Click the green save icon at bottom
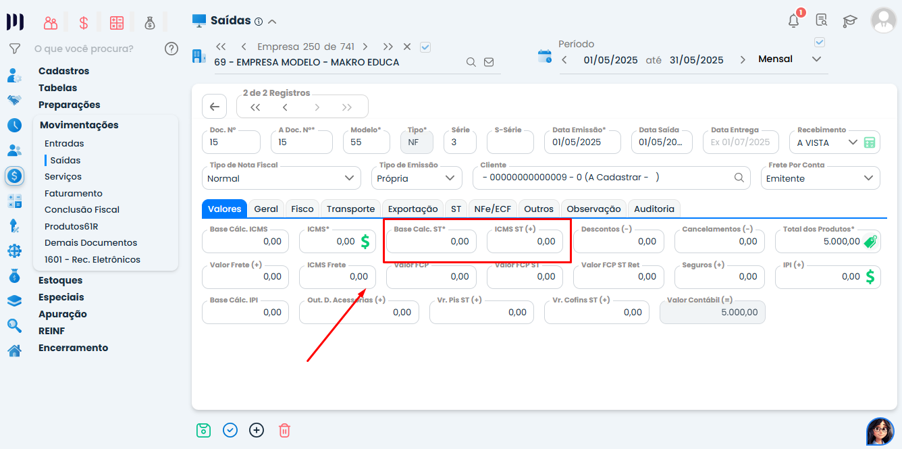This screenshot has width=902, height=449. [x=203, y=430]
